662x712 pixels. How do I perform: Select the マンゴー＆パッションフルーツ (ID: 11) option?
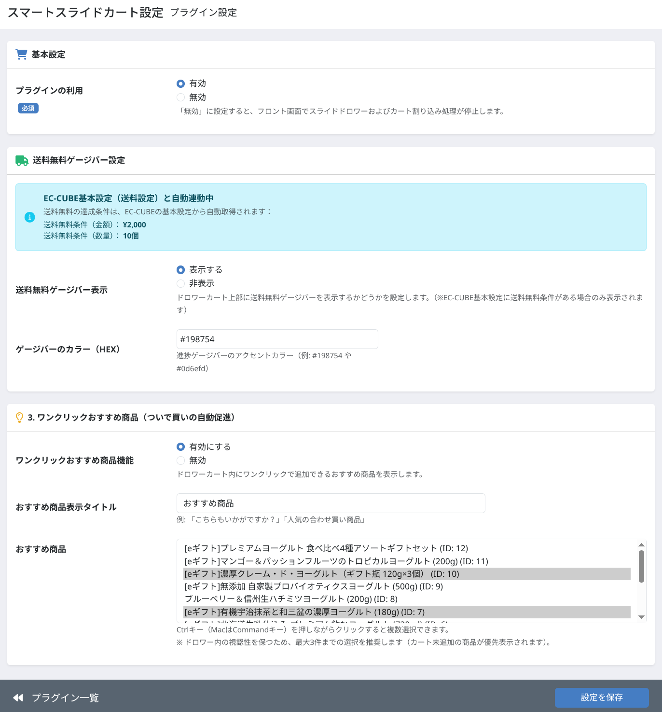coord(407,561)
